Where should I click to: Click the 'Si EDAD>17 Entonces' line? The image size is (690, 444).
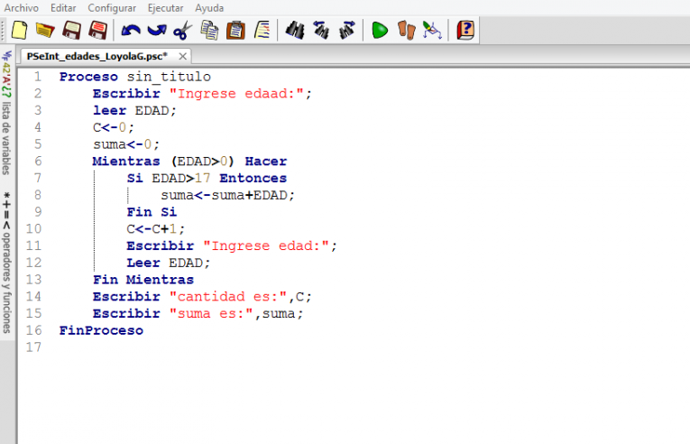(207, 178)
